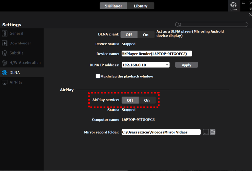
Task: Click the AirPlay section heading
Action: pyautogui.click(x=67, y=90)
